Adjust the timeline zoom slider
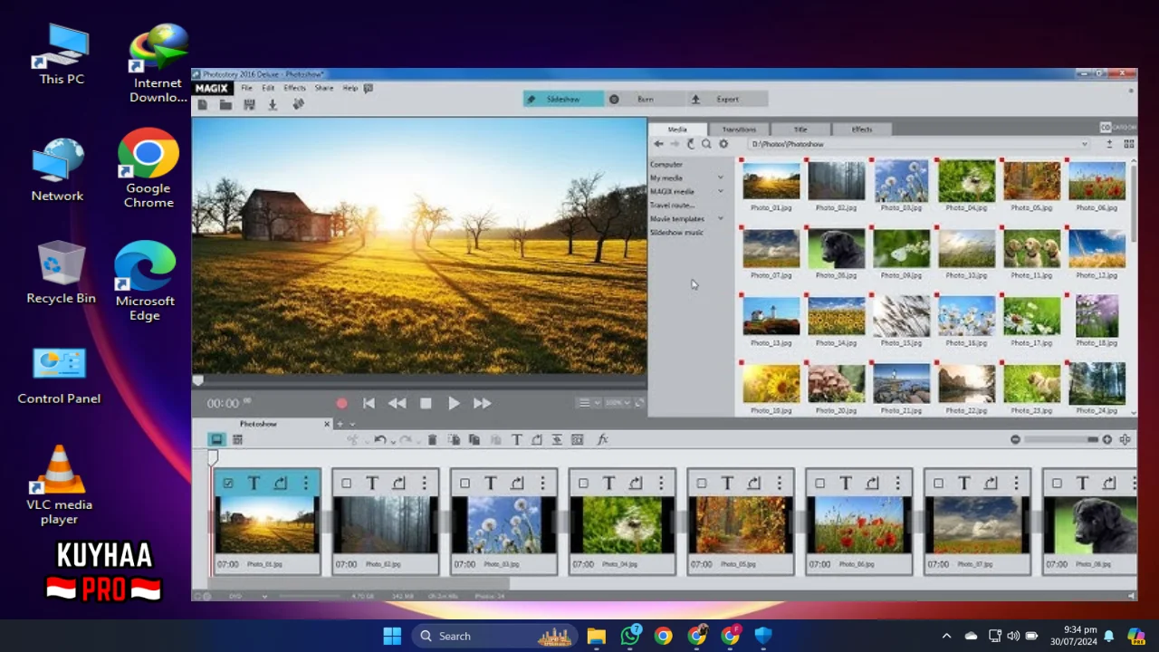 tap(1061, 439)
